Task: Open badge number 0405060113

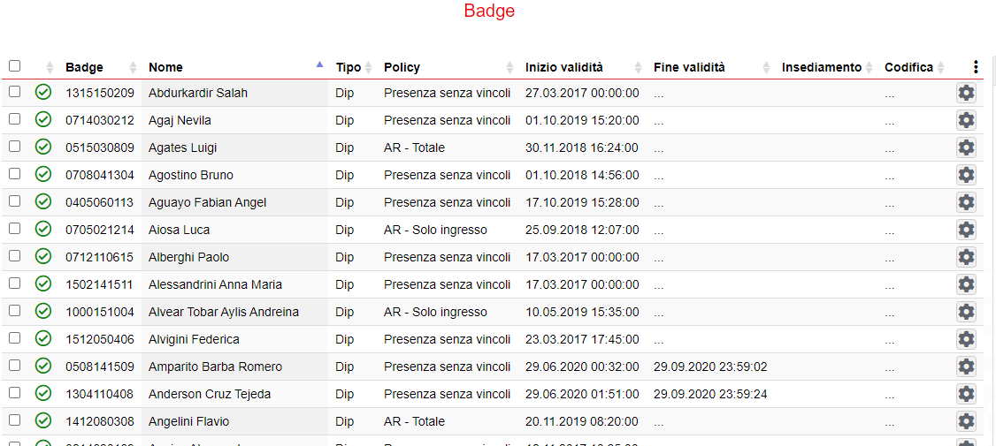Action: (100, 202)
